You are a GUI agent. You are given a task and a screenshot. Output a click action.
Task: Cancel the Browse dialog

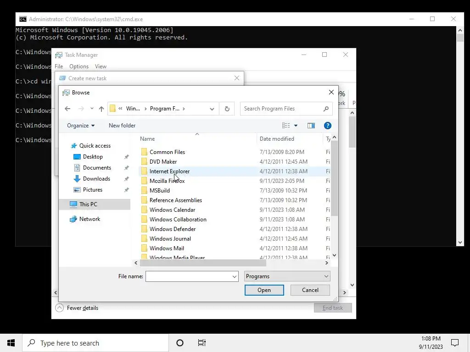click(310, 290)
